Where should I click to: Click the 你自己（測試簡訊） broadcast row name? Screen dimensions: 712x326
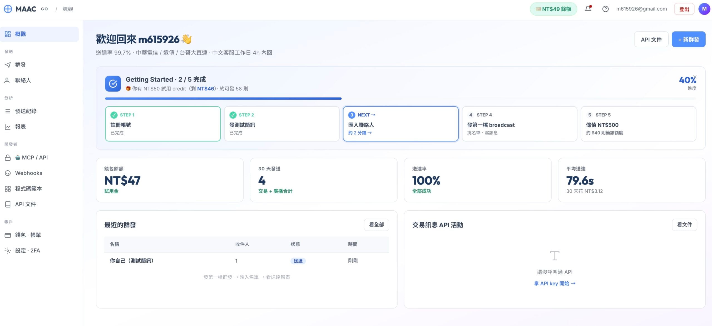132,261
